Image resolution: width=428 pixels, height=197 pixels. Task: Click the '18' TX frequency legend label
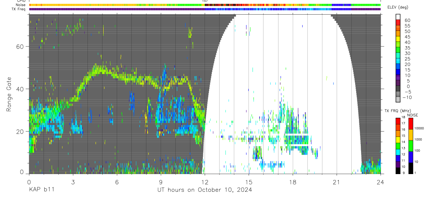tap(403, 117)
